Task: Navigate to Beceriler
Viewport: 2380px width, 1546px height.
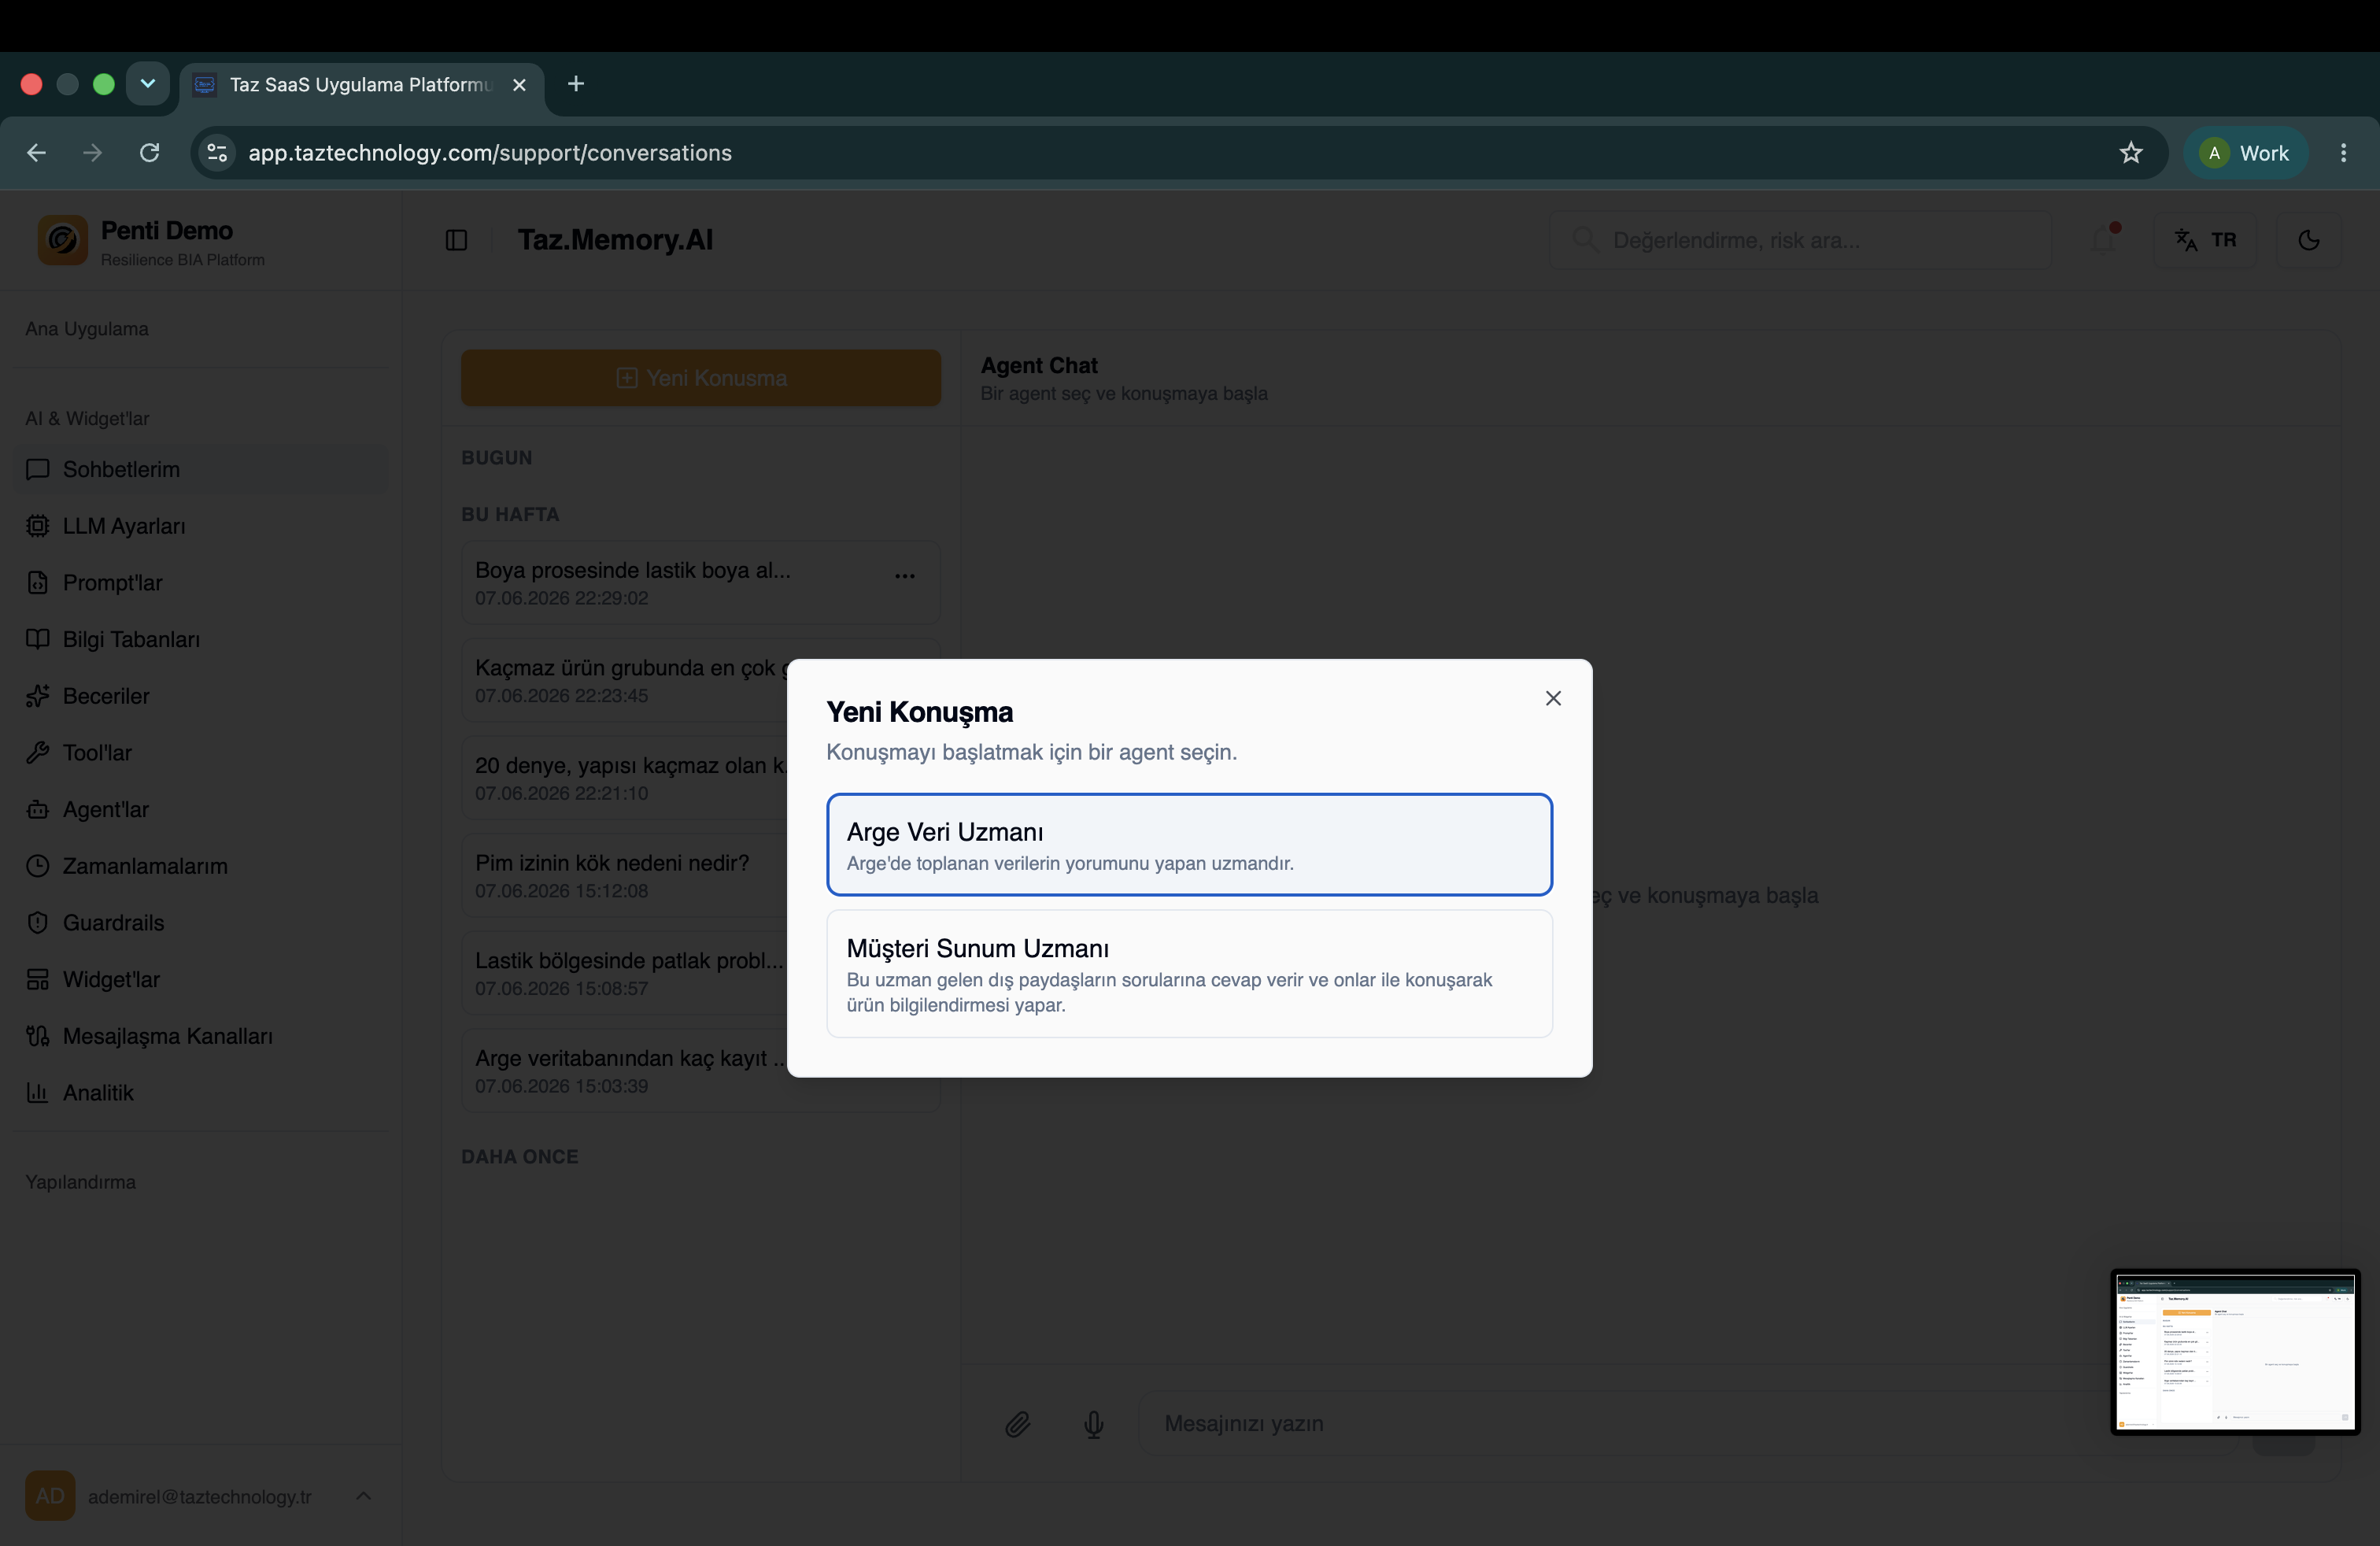Action: tap(200, 696)
